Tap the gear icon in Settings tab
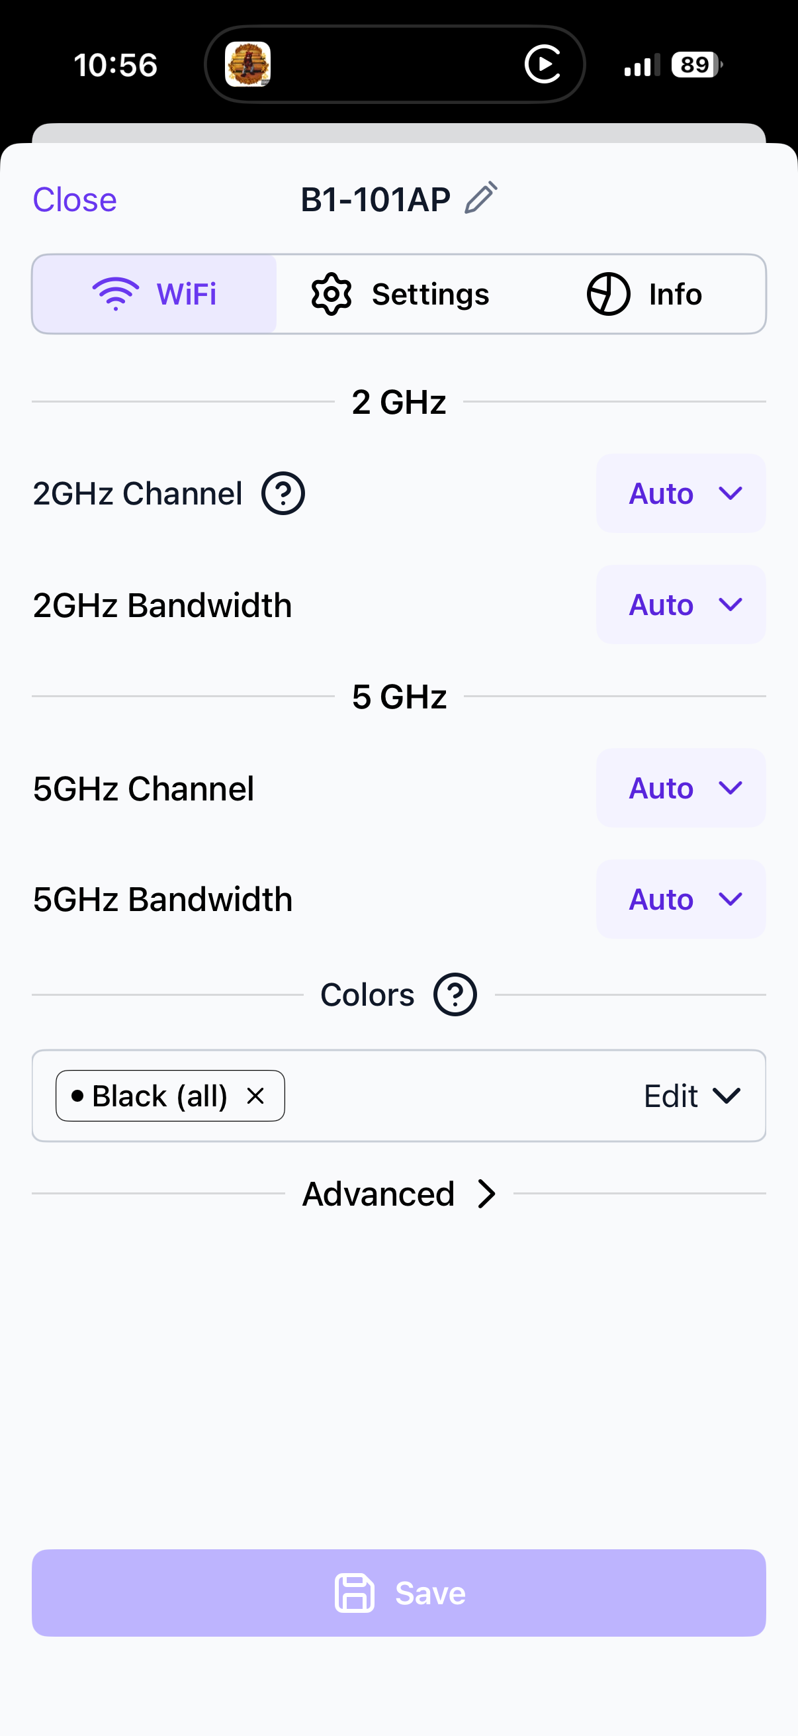This screenshot has width=798, height=1736. 332,294
